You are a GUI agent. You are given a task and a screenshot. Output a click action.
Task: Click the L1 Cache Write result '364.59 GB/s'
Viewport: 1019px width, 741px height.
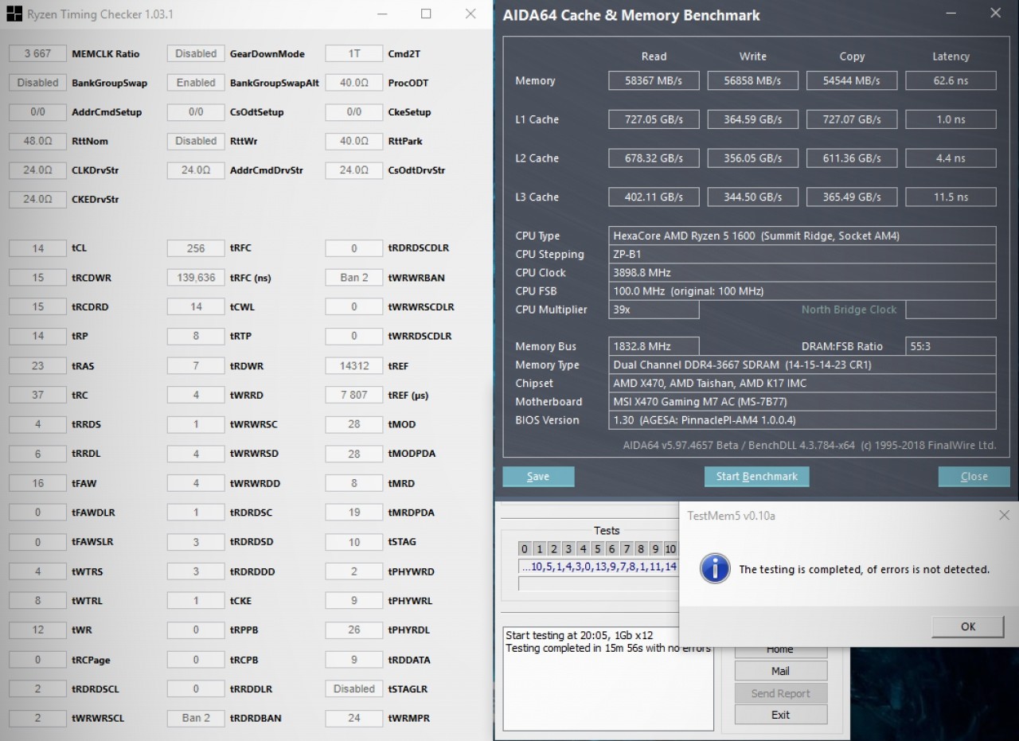(752, 119)
